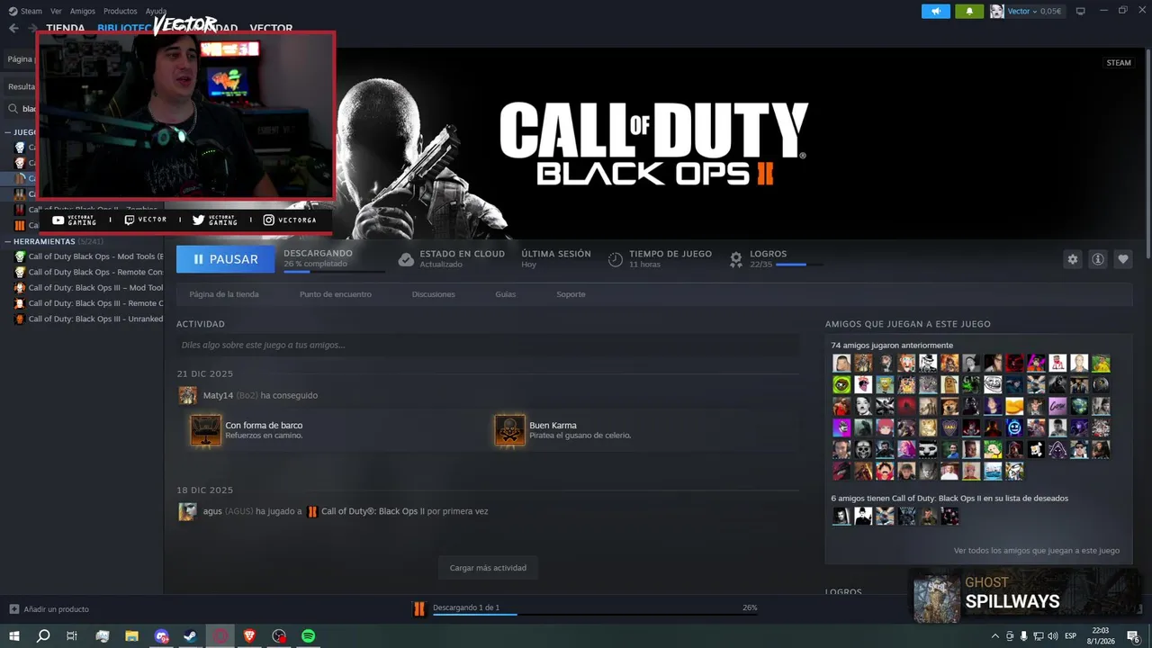Open VECTOR profile tab in navigation
Screen dimensions: 1152x648
click(271, 29)
